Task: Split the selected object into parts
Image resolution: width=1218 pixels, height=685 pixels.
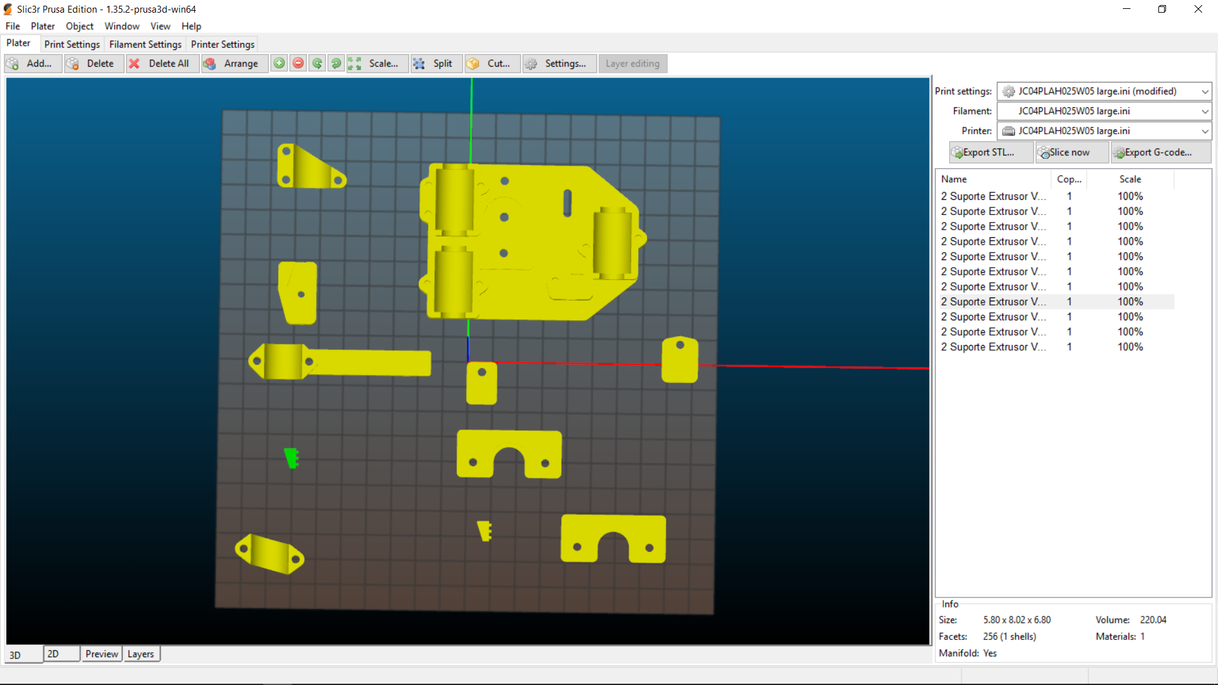Action: point(436,63)
